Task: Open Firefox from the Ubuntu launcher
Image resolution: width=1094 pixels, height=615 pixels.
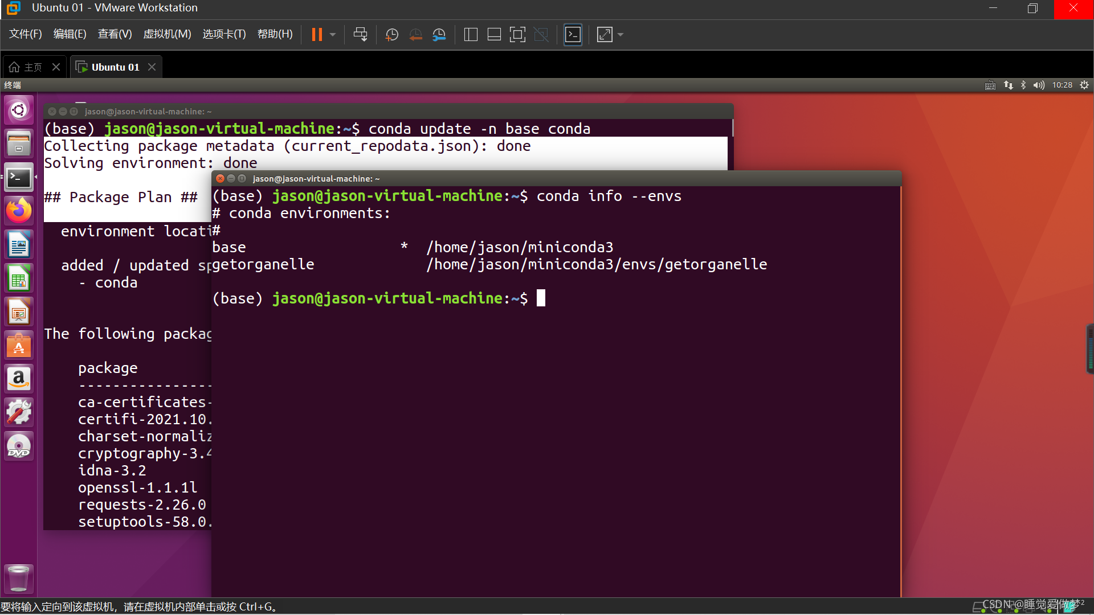Action: [x=19, y=211]
